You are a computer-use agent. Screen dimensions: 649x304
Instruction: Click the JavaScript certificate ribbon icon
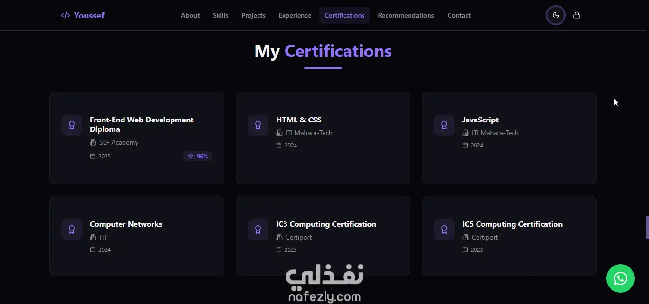tap(444, 125)
